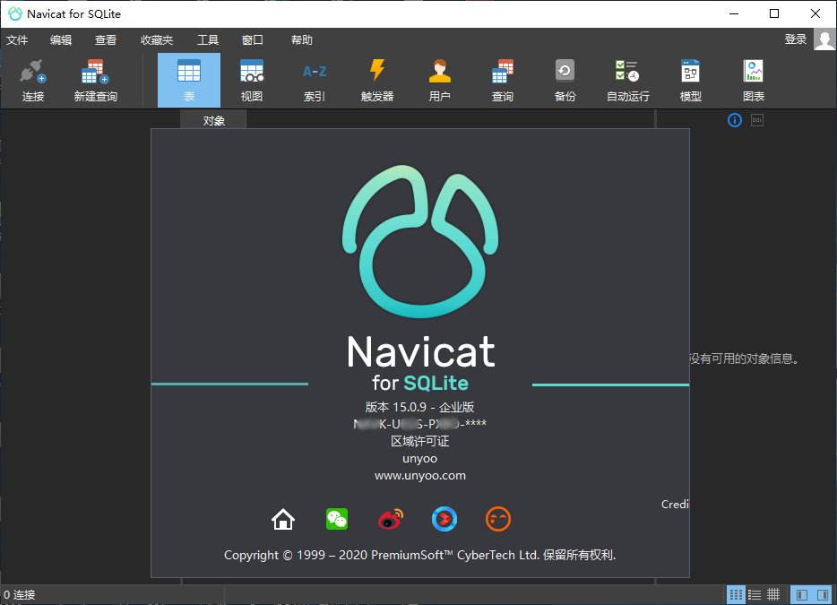Click the blue information panel icon
This screenshot has width=837, height=605.
point(735,120)
